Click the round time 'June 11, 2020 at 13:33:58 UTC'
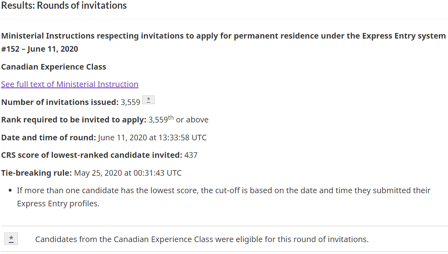 click(152, 138)
